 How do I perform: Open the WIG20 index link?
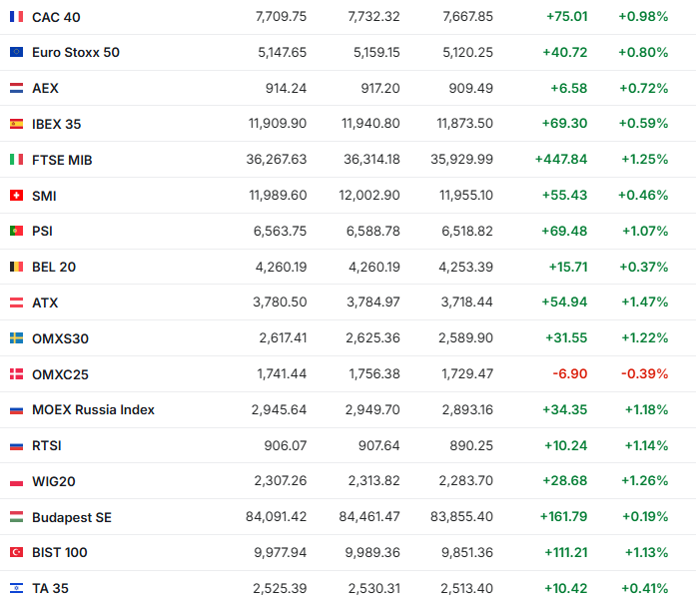pyautogui.click(x=53, y=481)
